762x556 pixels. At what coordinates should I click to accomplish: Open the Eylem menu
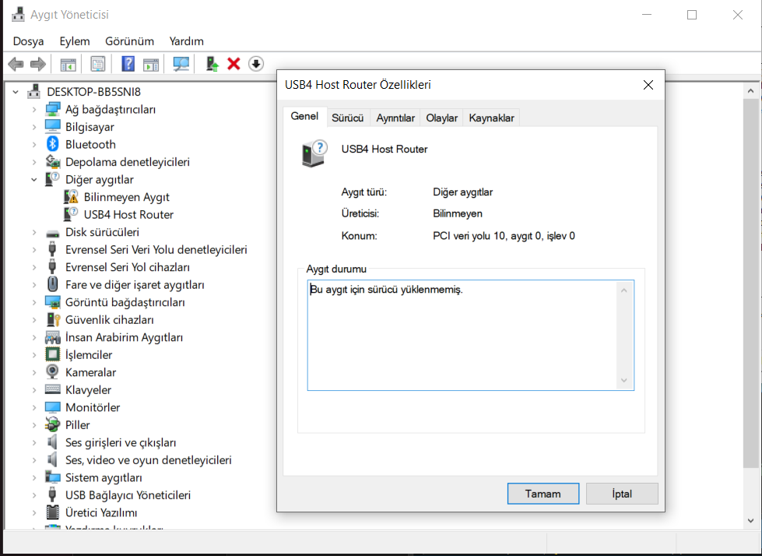[75, 41]
